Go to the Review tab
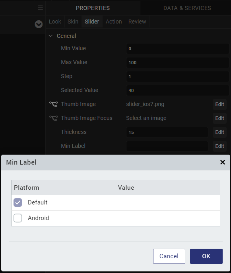 pyautogui.click(x=137, y=22)
